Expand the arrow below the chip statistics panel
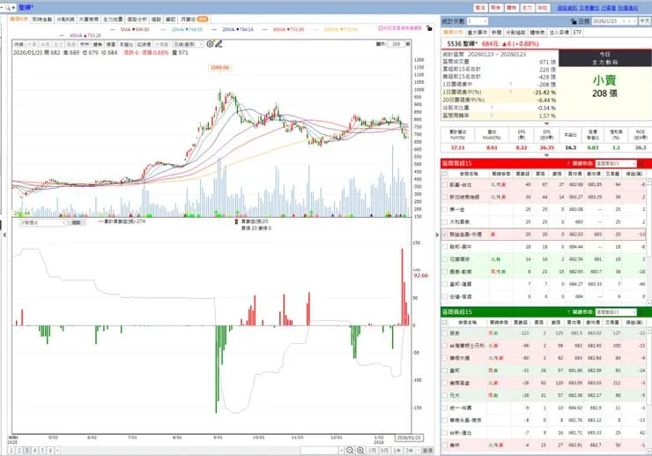The image size is (652, 456). [546, 123]
